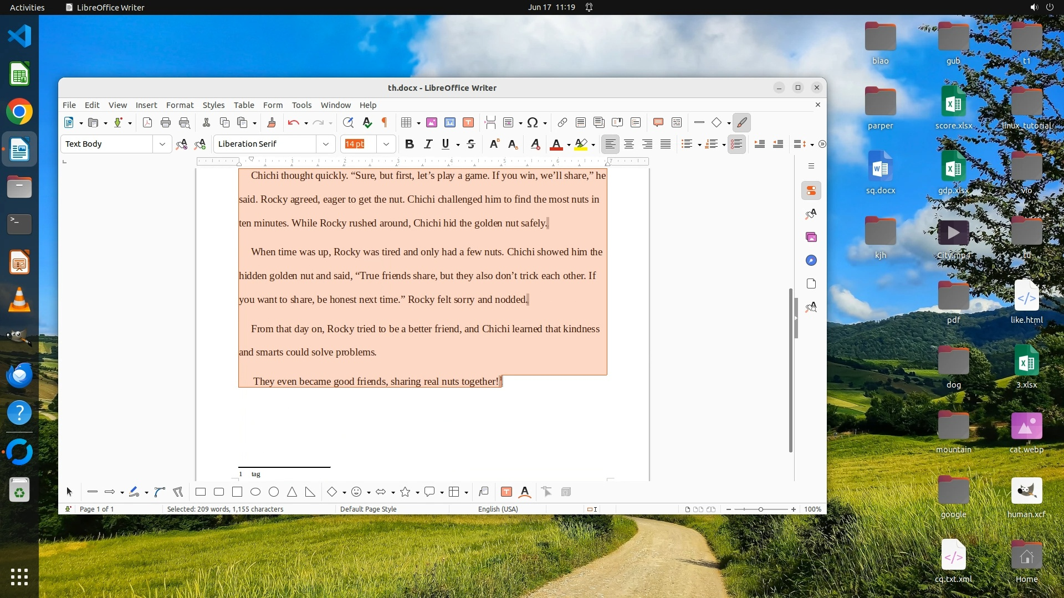Click the 100% zoom level button
Screen dimensions: 1064x598
812,509
